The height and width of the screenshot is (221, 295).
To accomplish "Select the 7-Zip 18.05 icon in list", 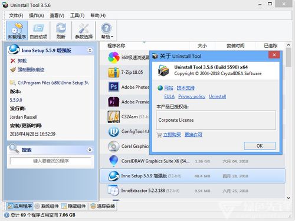I will point(114,72).
